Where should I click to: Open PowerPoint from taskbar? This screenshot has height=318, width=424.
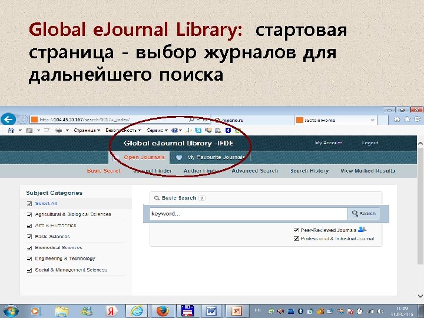point(236,311)
